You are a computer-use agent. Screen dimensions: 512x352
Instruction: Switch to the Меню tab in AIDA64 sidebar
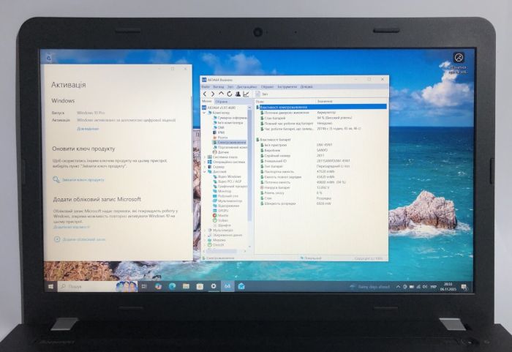207,101
